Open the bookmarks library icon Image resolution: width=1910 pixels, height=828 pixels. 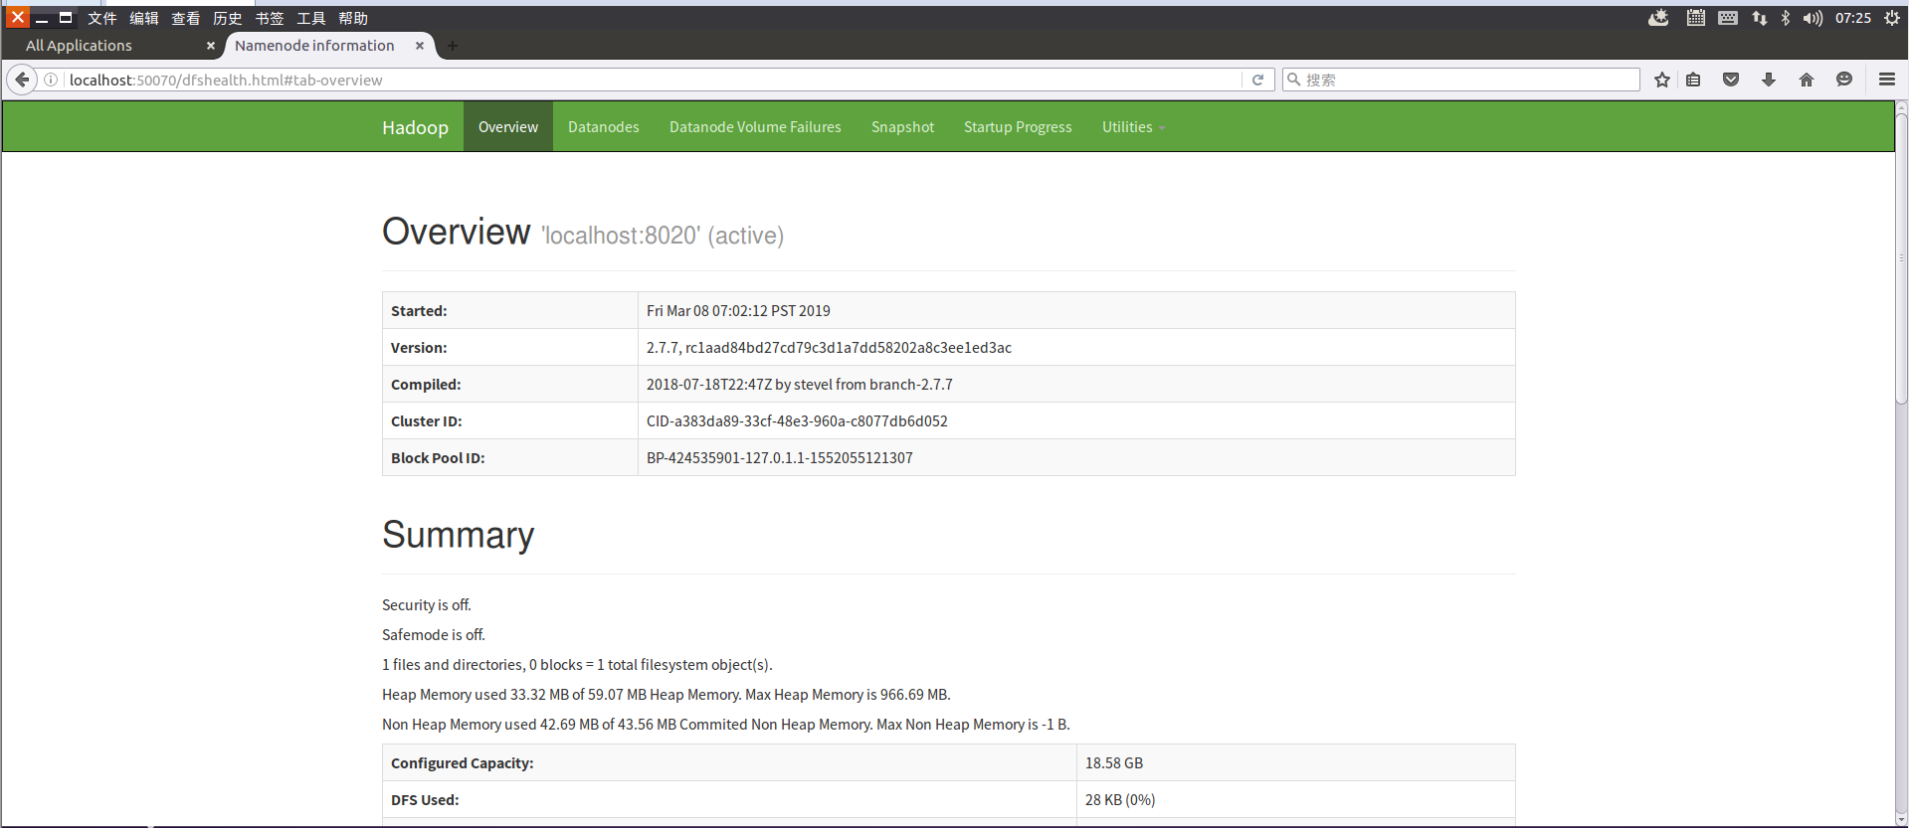coord(1693,80)
